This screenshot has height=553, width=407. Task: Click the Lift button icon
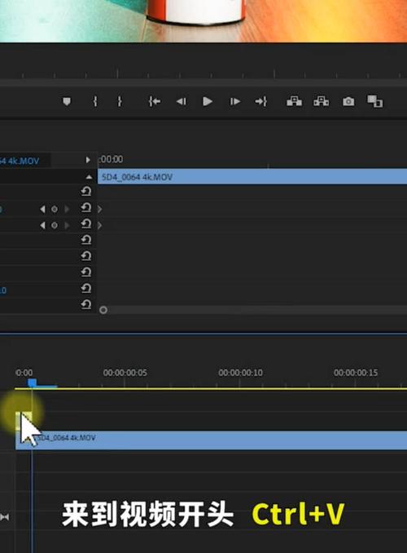click(294, 102)
